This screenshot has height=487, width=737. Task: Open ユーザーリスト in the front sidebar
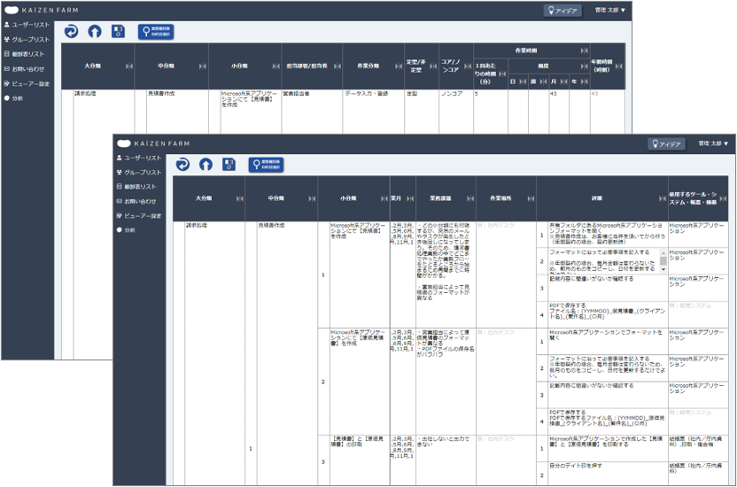point(139,158)
